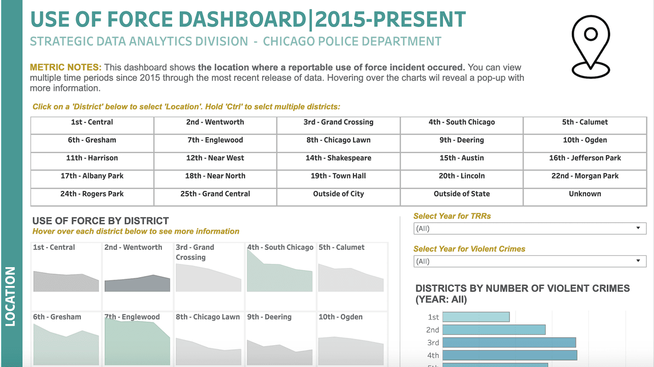This screenshot has width=654, height=367.
Task: Click the LOCATION vertical side tab
Action: [11, 296]
